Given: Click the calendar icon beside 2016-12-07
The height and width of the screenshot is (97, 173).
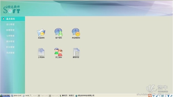Looking at the screenshot, I should tap(12, 96).
